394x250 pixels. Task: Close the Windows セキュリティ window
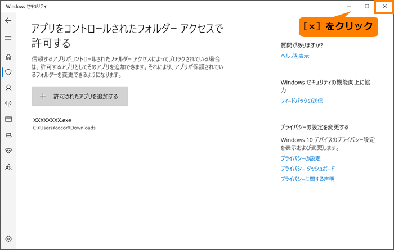click(x=384, y=7)
